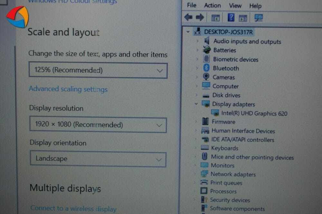Click the Disk drives icon
Image resolution: width=322 pixels, height=214 pixels.
click(206, 96)
